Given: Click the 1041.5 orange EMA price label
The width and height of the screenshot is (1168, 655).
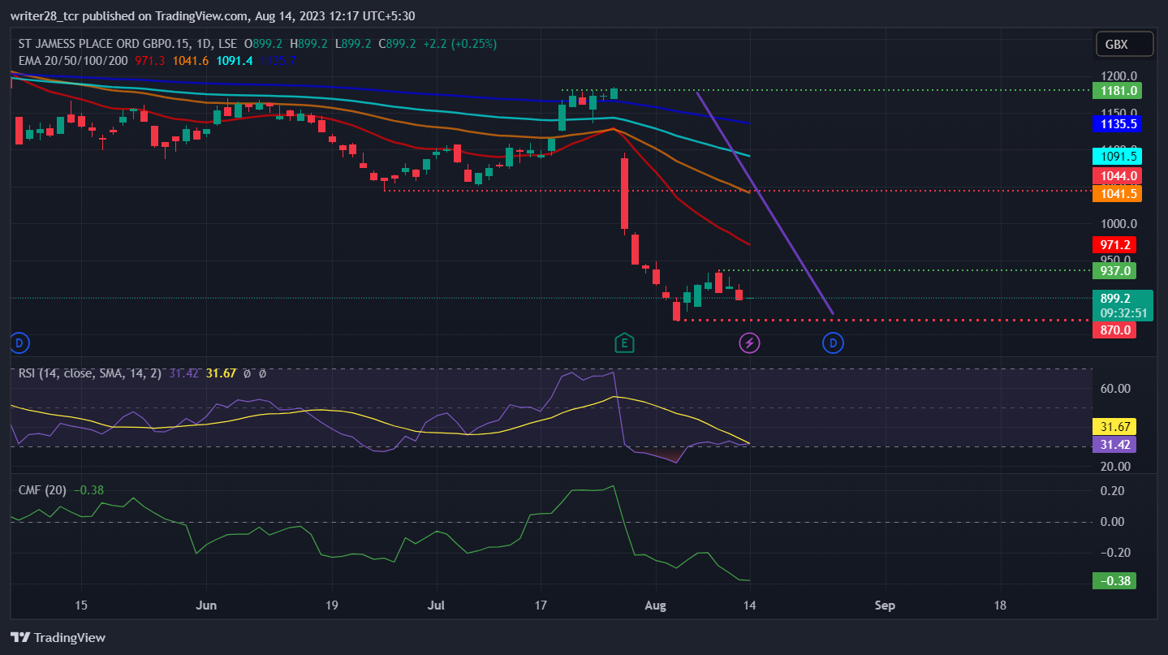Looking at the screenshot, I should (1117, 193).
